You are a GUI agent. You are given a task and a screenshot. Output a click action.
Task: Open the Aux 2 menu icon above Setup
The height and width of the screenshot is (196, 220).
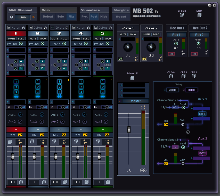tap(193, 76)
